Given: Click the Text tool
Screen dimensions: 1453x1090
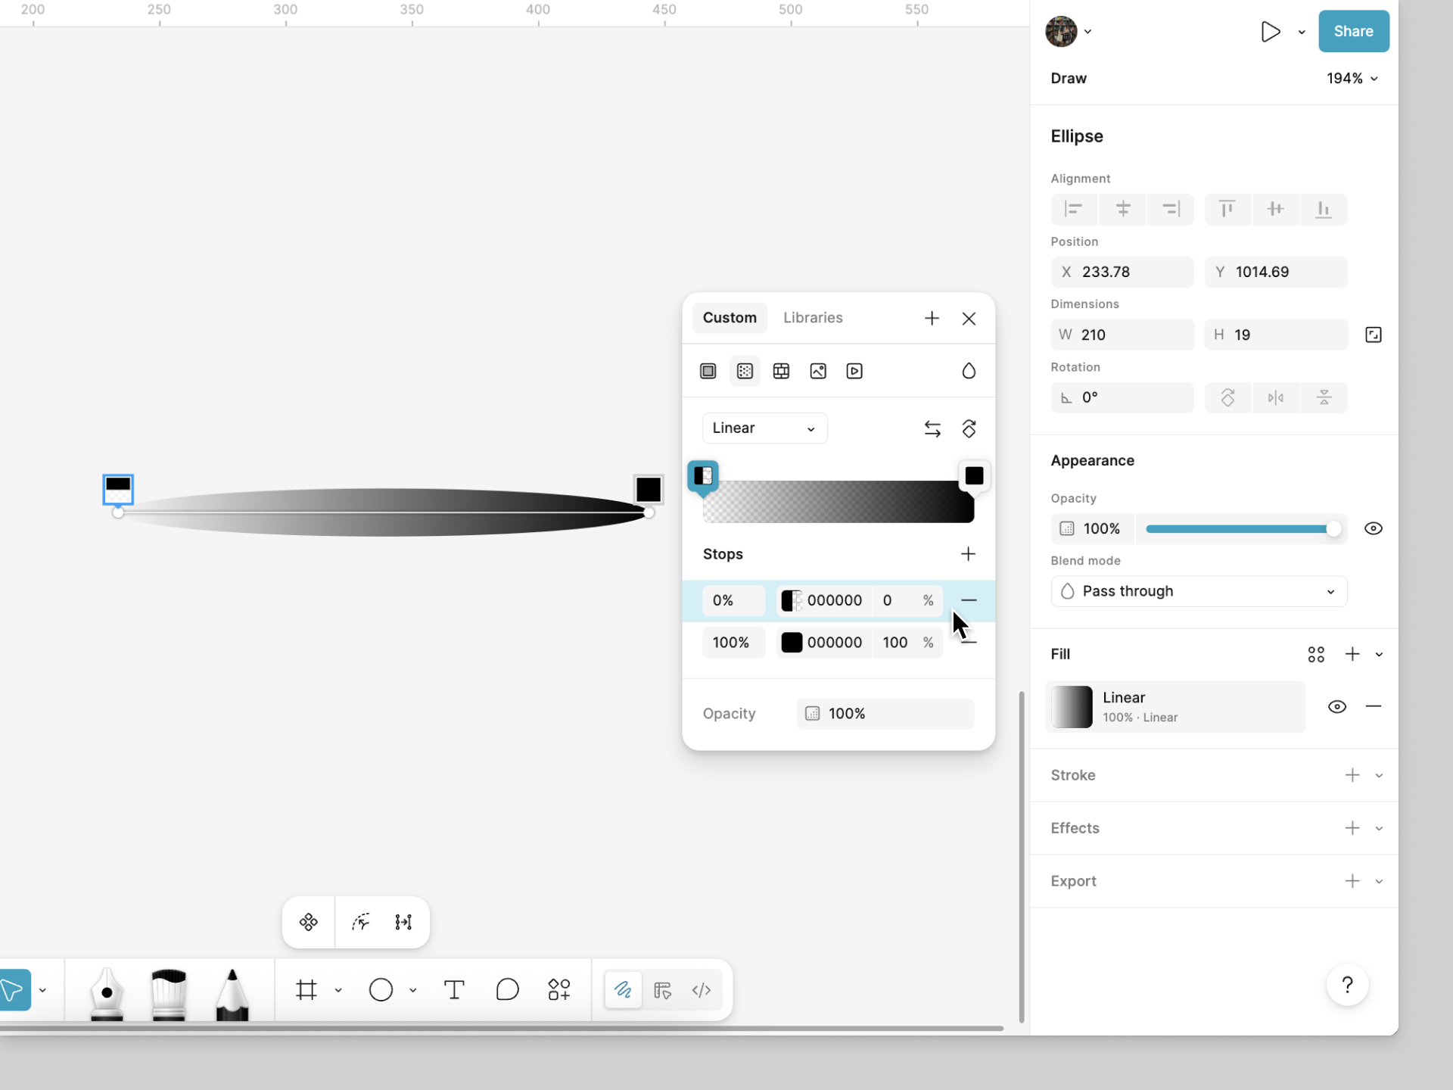Looking at the screenshot, I should point(454,990).
